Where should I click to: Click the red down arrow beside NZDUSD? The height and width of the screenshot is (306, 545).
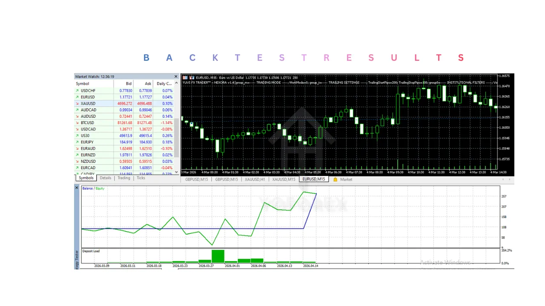click(x=77, y=161)
